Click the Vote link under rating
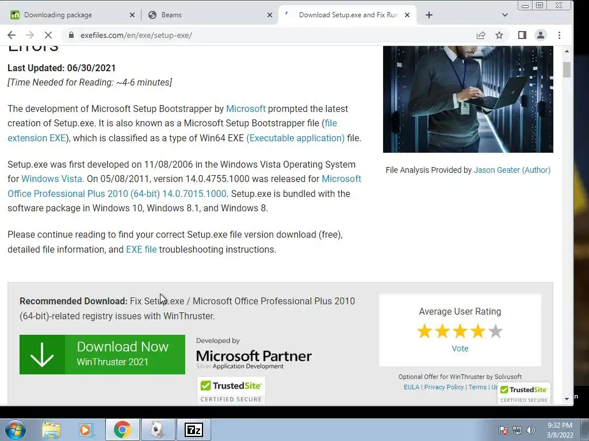Screen dimensions: 589x441 pos(460,349)
